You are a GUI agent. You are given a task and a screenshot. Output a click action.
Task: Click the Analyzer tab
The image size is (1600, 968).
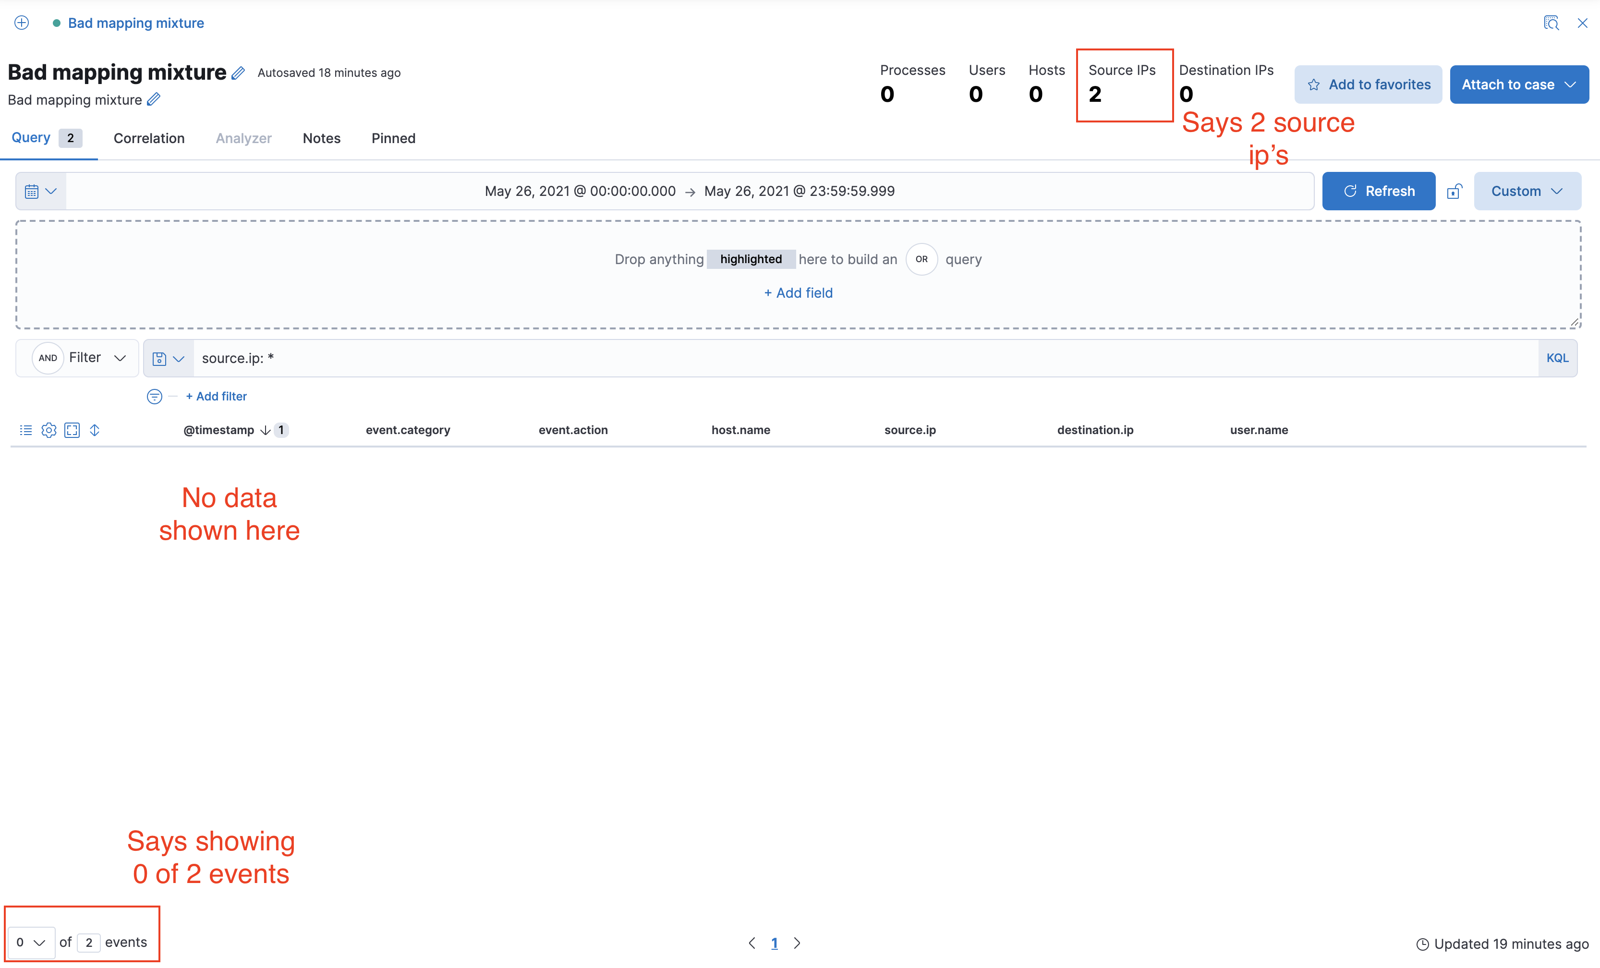pyautogui.click(x=243, y=138)
